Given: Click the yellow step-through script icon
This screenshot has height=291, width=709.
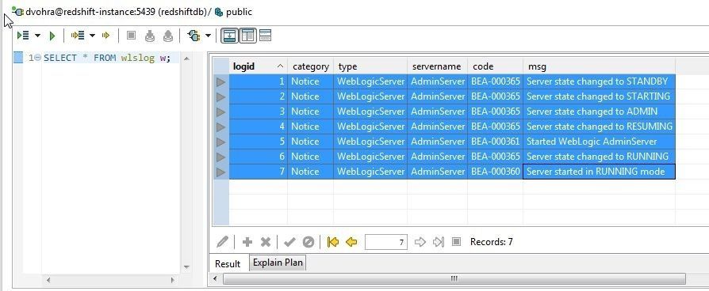Looking at the screenshot, I should (78, 36).
